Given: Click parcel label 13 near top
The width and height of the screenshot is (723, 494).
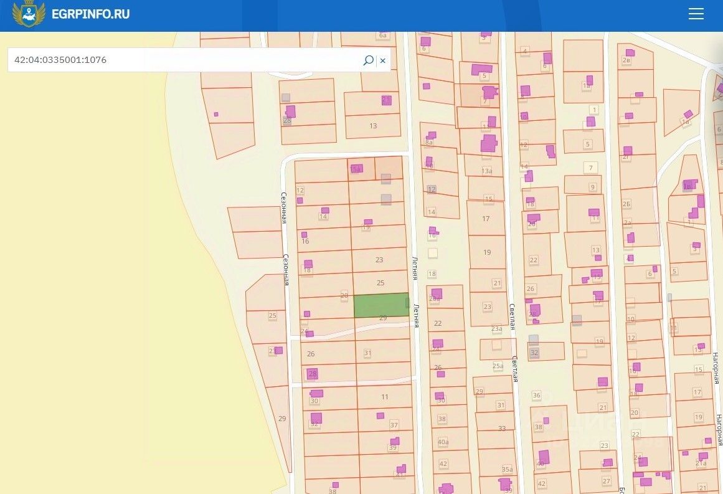Looking at the screenshot, I should [x=373, y=125].
